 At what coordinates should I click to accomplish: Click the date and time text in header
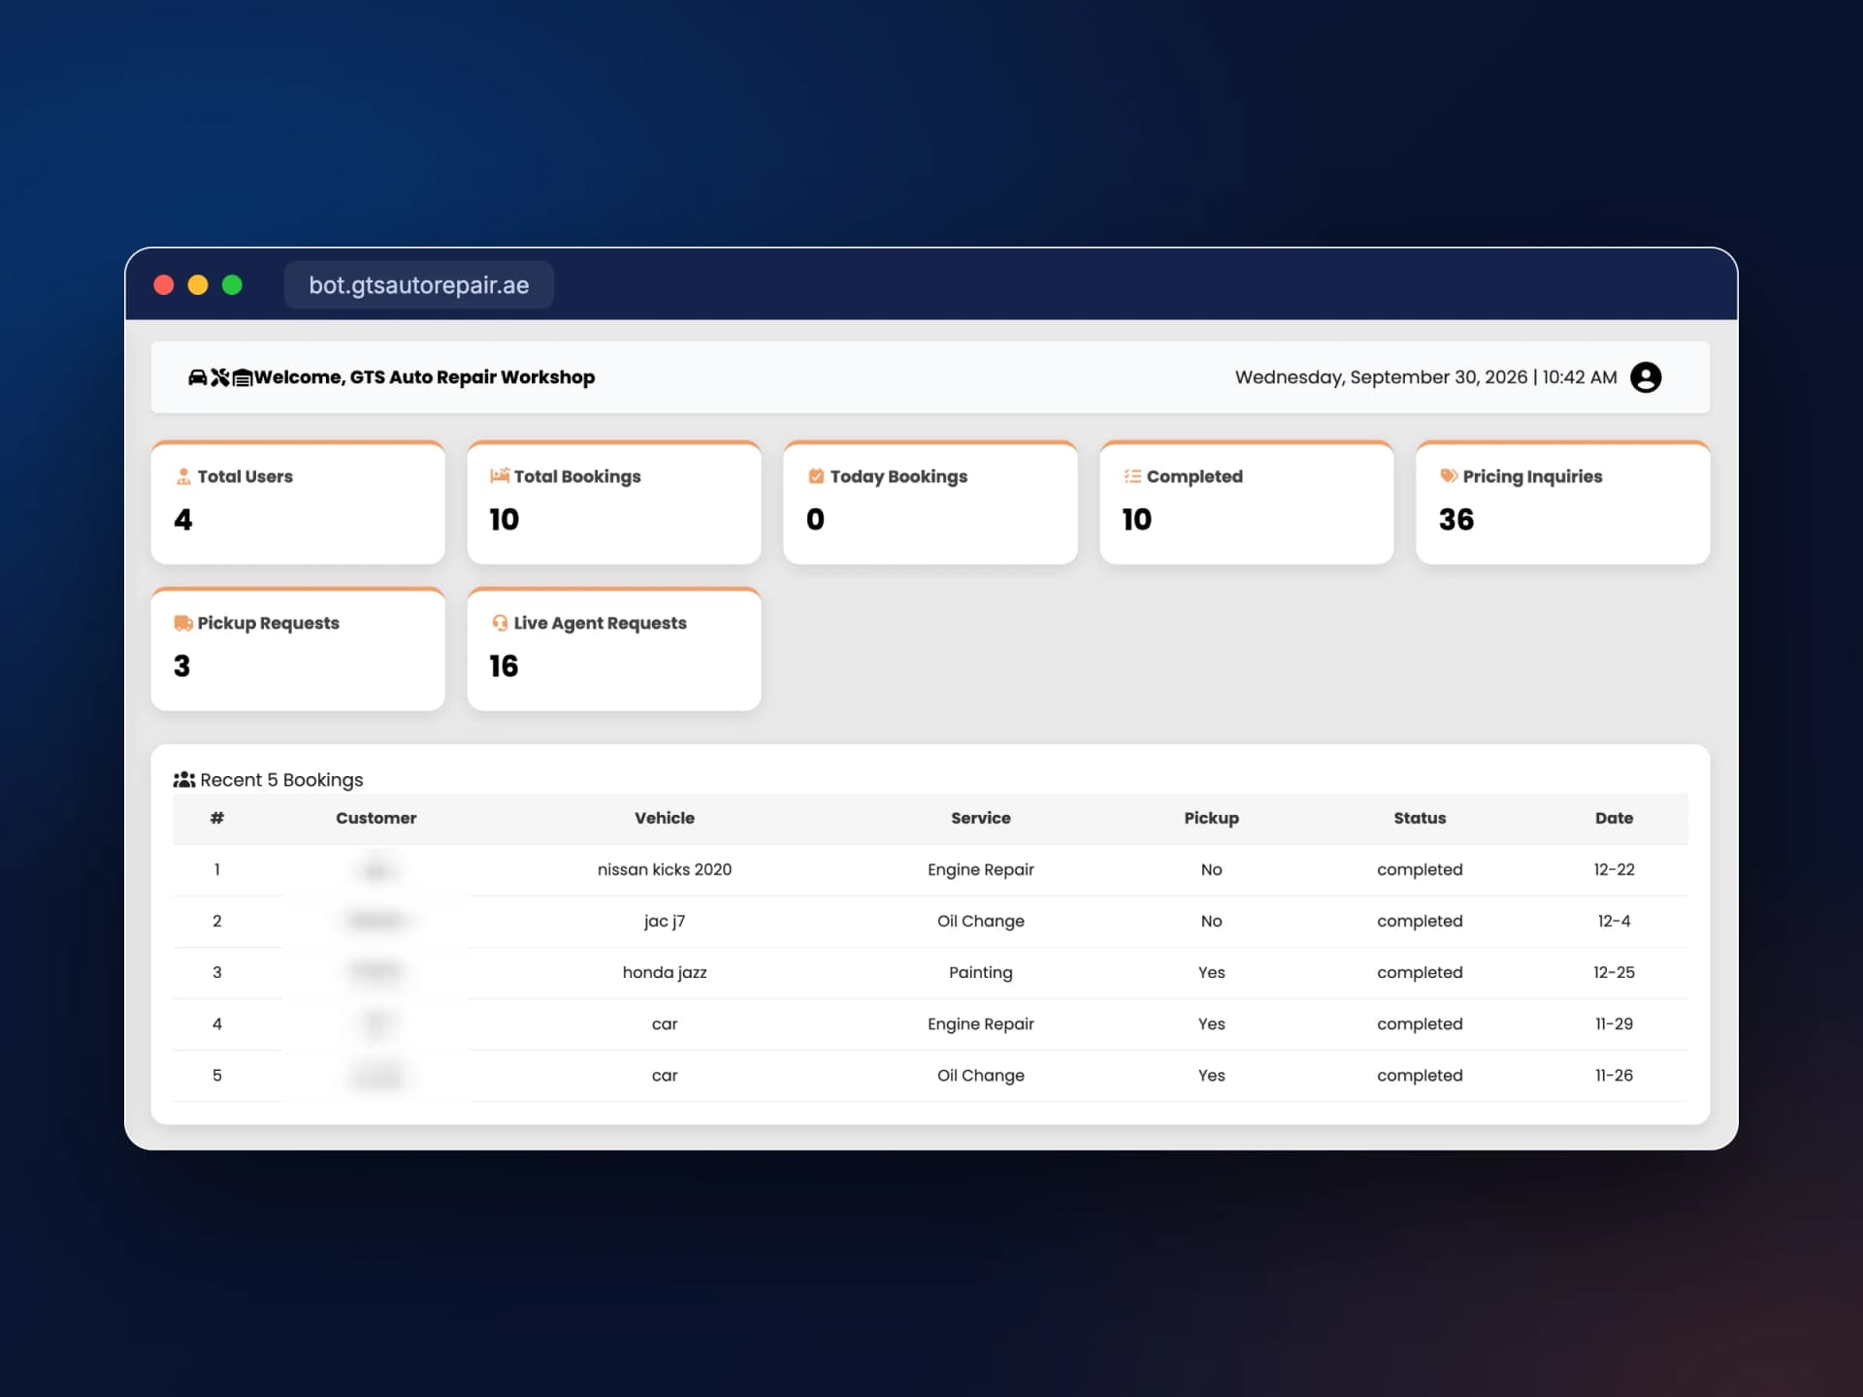click(1426, 377)
